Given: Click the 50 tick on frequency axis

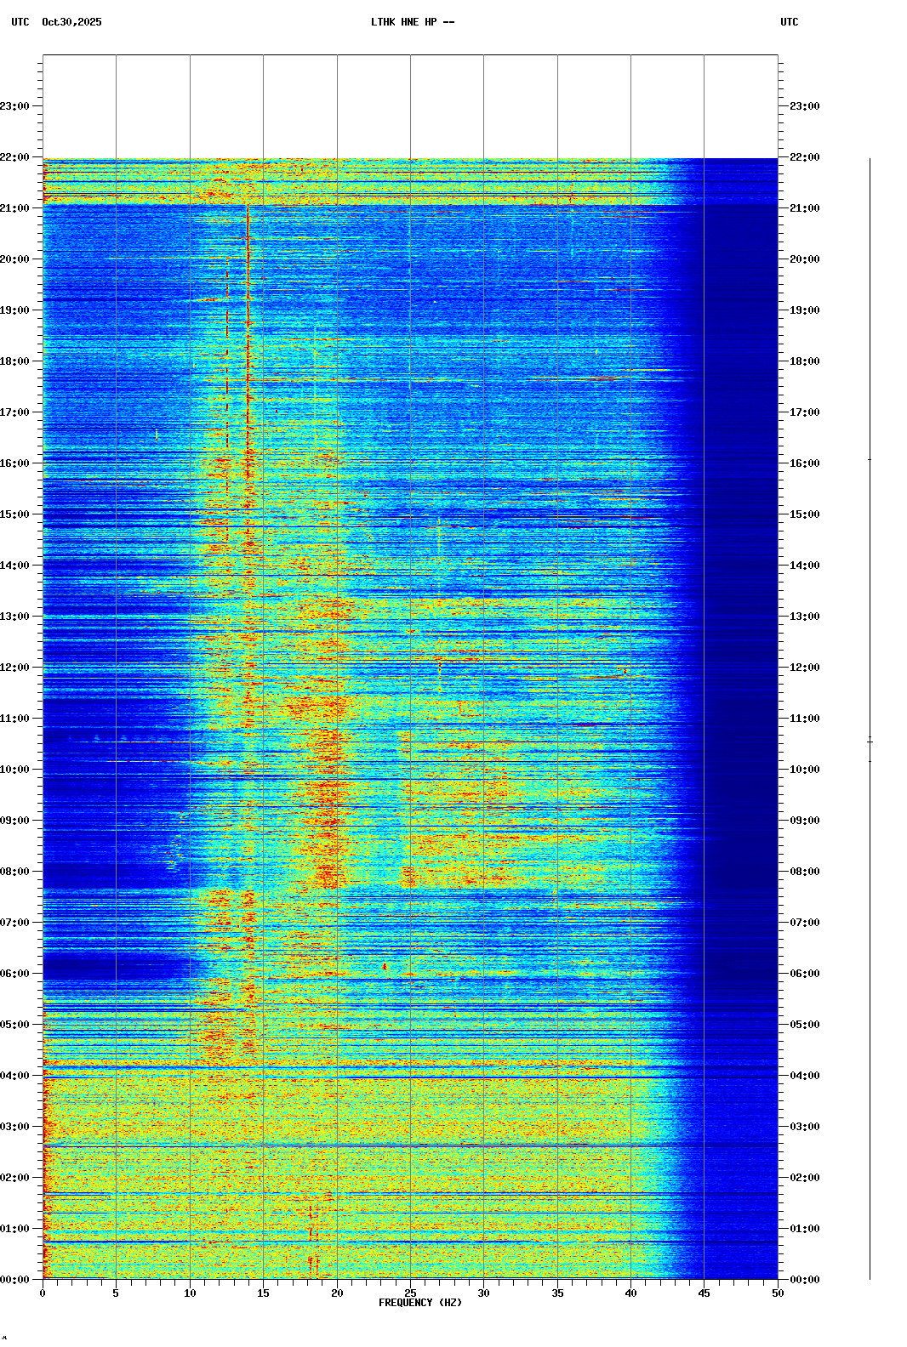Looking at the screenshot, I should point(778,1293).
